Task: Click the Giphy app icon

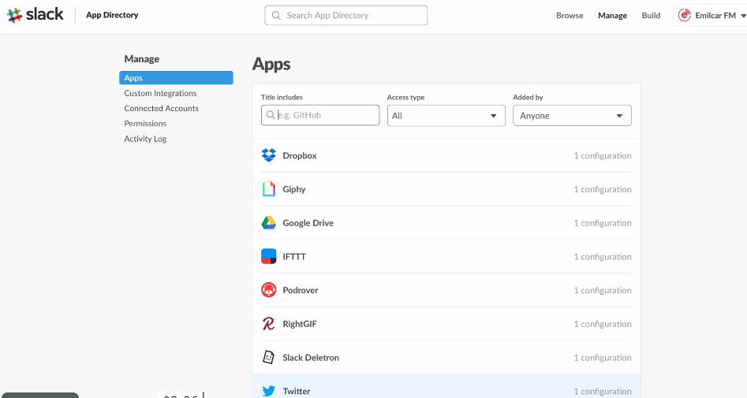Action: click(268, 189)
